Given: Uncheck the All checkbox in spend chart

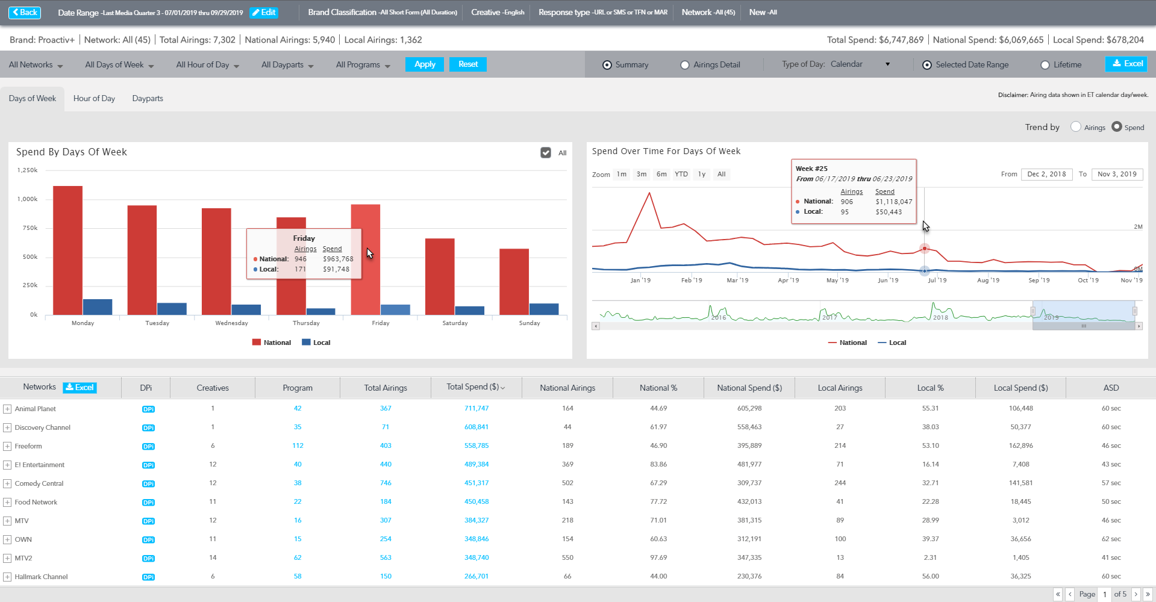Looking at the screenshot, I should click(x=546, y=153).
